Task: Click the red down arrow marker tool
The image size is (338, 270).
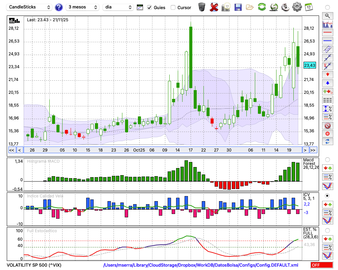Action: (x=327, y=74)
